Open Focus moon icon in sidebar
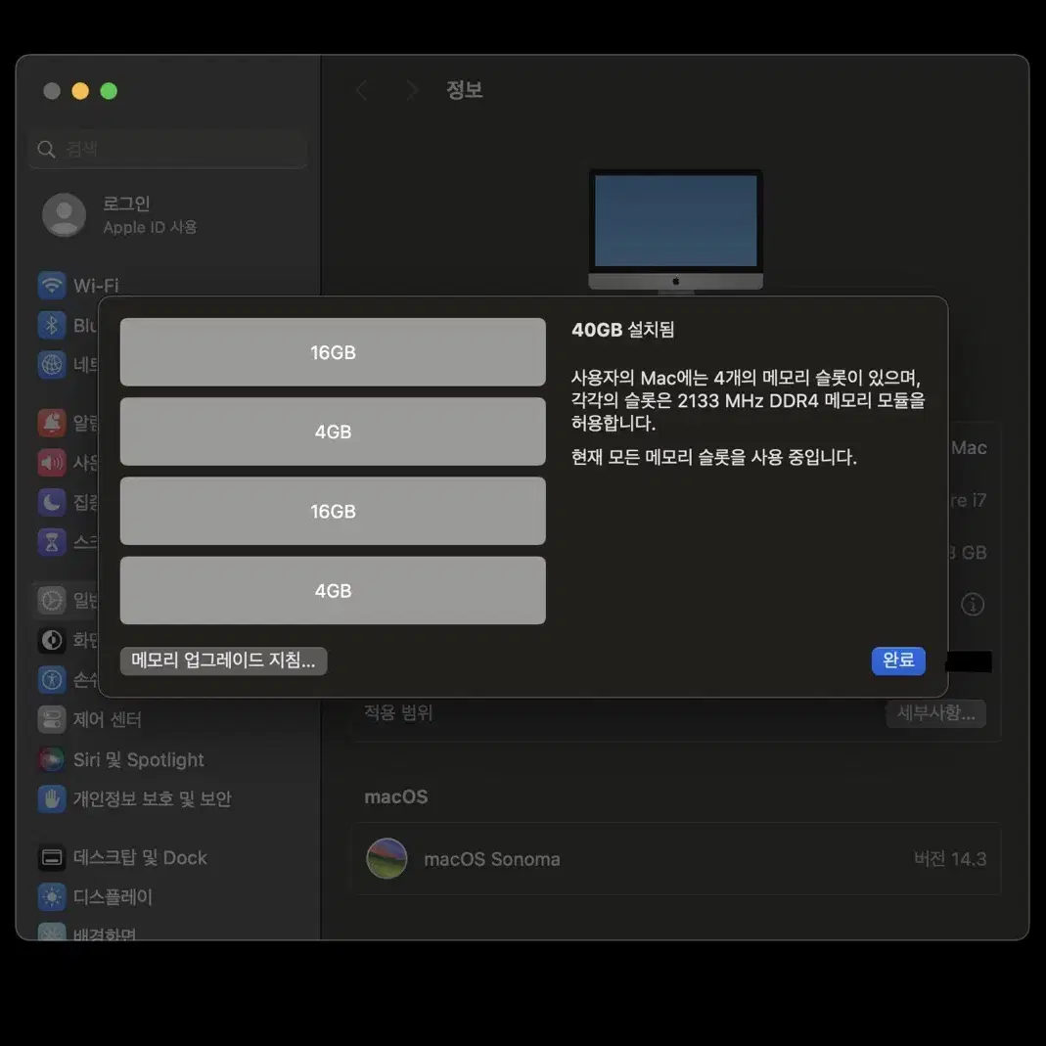 [51, 502]
